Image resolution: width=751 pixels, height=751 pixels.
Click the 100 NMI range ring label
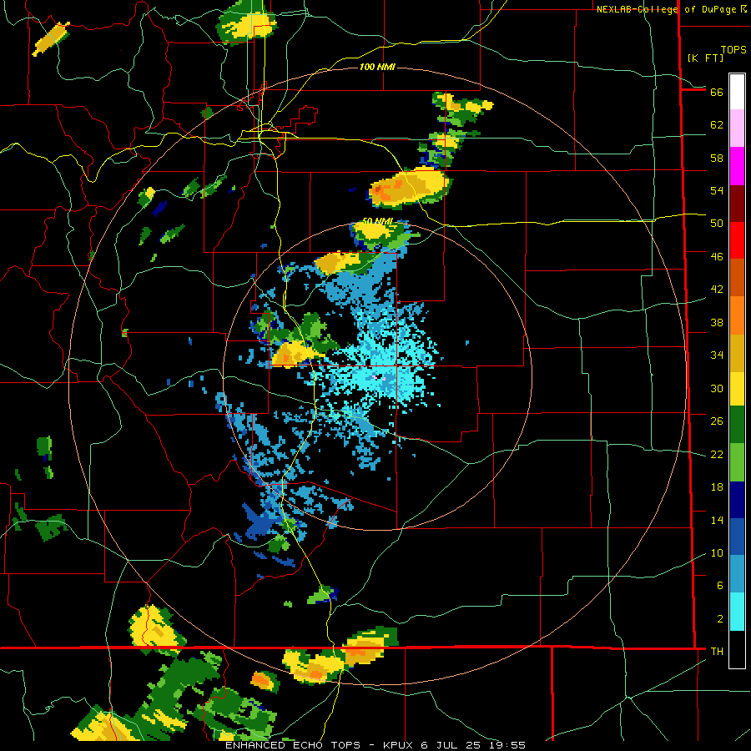(377, 67)
